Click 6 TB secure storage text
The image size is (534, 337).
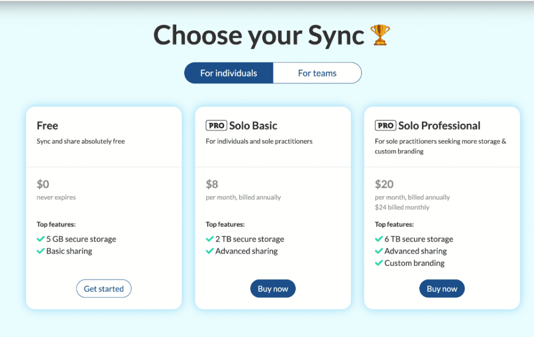(419, 239)
